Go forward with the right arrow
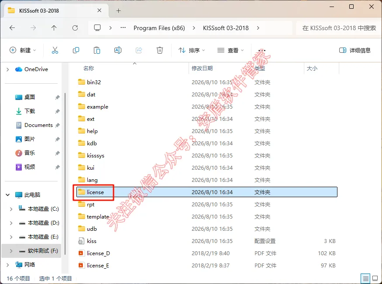382x284 pixels. point(33,28)
